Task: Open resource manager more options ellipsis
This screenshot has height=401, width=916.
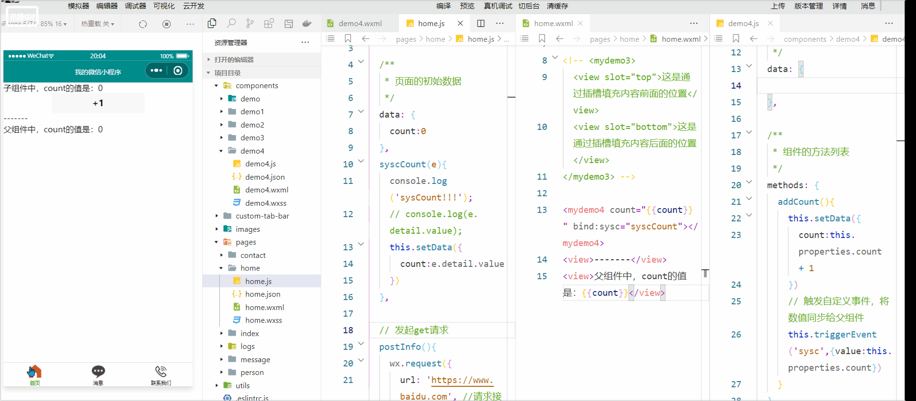Action: click(305, 42)
